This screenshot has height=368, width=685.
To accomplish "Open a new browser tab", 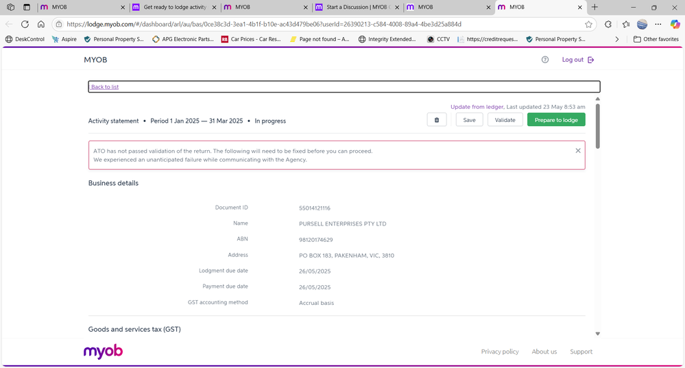I will (594, 7).
